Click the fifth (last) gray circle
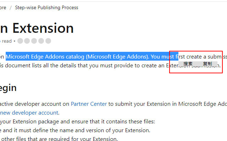 (48, 41)
